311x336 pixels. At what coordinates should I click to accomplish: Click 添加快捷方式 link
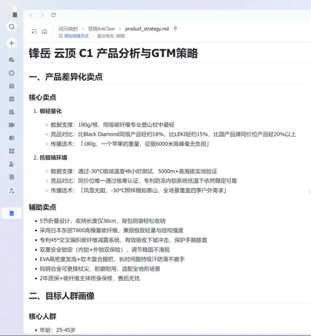coord(74,36)
